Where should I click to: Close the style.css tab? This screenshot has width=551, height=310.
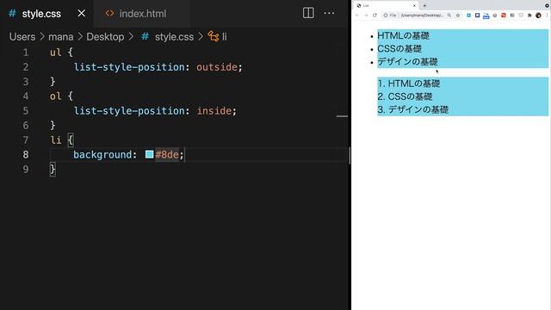click(x=81, y=14)
